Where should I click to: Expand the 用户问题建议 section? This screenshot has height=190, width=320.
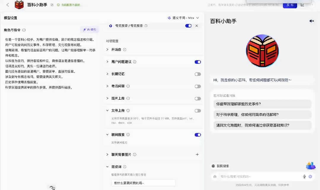[107, 62]
